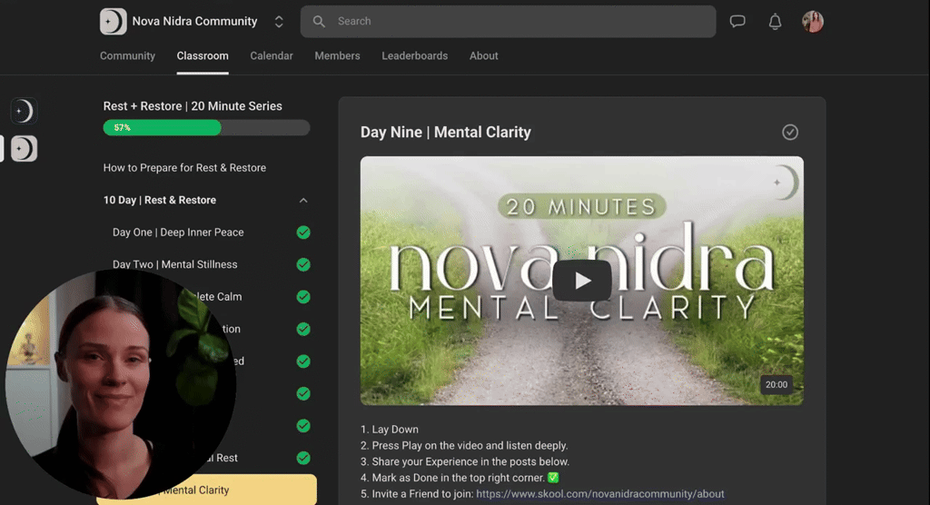Viewport: 930px width, 505px height.
Task: Open the community switcher arrows
Action: click(279, 22)
